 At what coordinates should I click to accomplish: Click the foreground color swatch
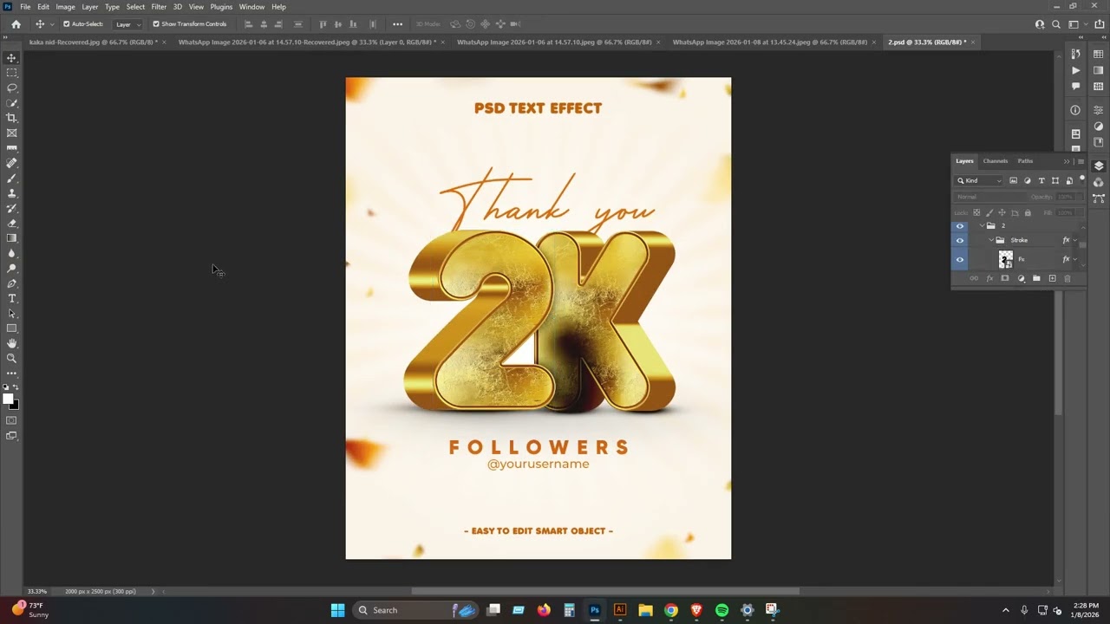click(8, 399)
